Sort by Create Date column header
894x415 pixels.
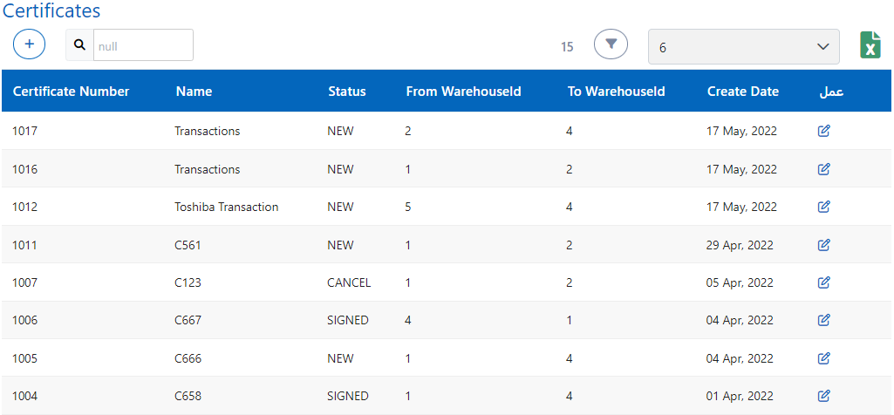pos(742,92)
